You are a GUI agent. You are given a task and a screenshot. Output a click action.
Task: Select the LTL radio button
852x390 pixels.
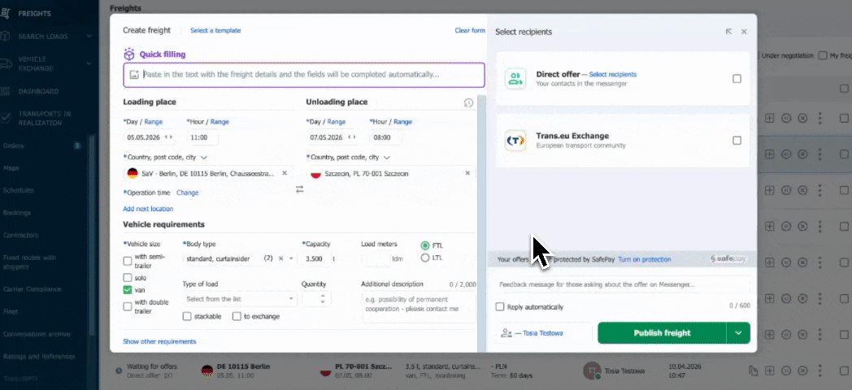pyautogui.click(x=425, y=258)
